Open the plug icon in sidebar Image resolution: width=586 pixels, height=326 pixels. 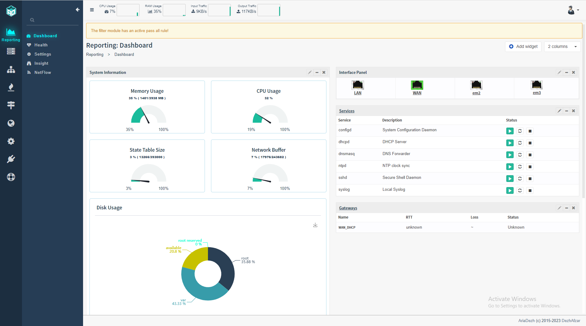click(11, 159)
